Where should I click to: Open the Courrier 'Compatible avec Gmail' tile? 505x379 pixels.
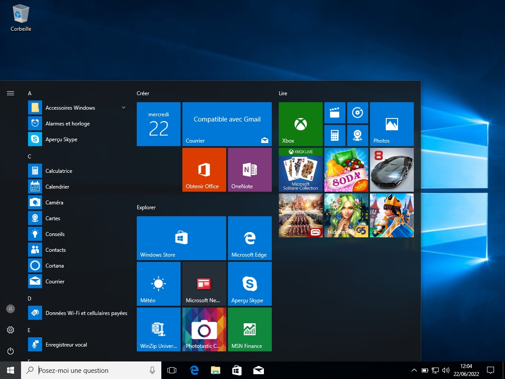[227, 124]
